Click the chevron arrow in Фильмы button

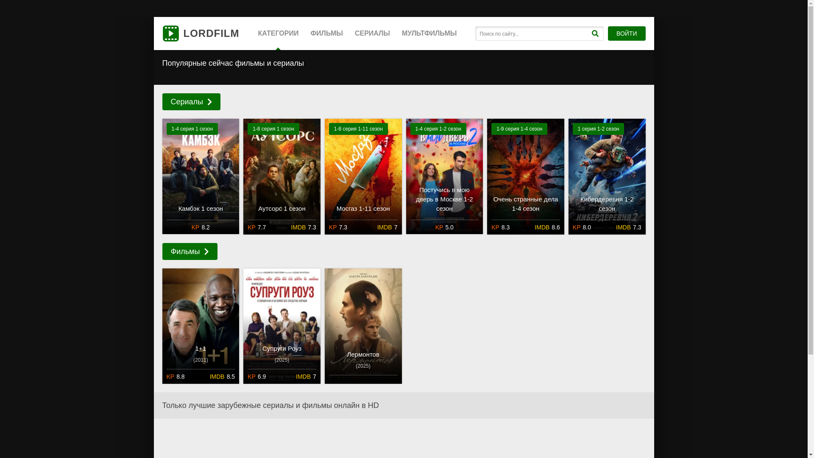[x=206, y=252]
